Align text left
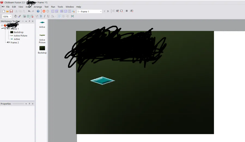Screen dimensions: 245x142 pos(60,16)
